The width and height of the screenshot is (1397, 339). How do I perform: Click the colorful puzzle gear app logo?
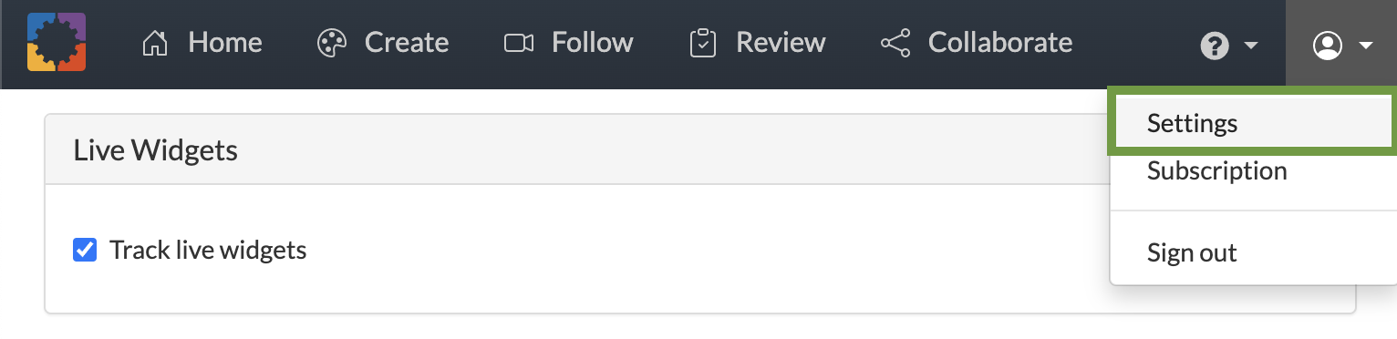pos(57,43)
